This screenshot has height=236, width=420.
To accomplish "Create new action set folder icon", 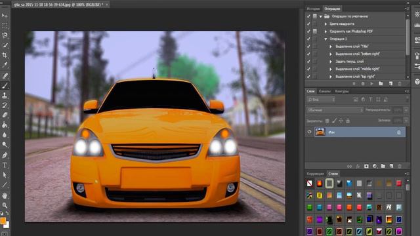I will tap(381, 84).
